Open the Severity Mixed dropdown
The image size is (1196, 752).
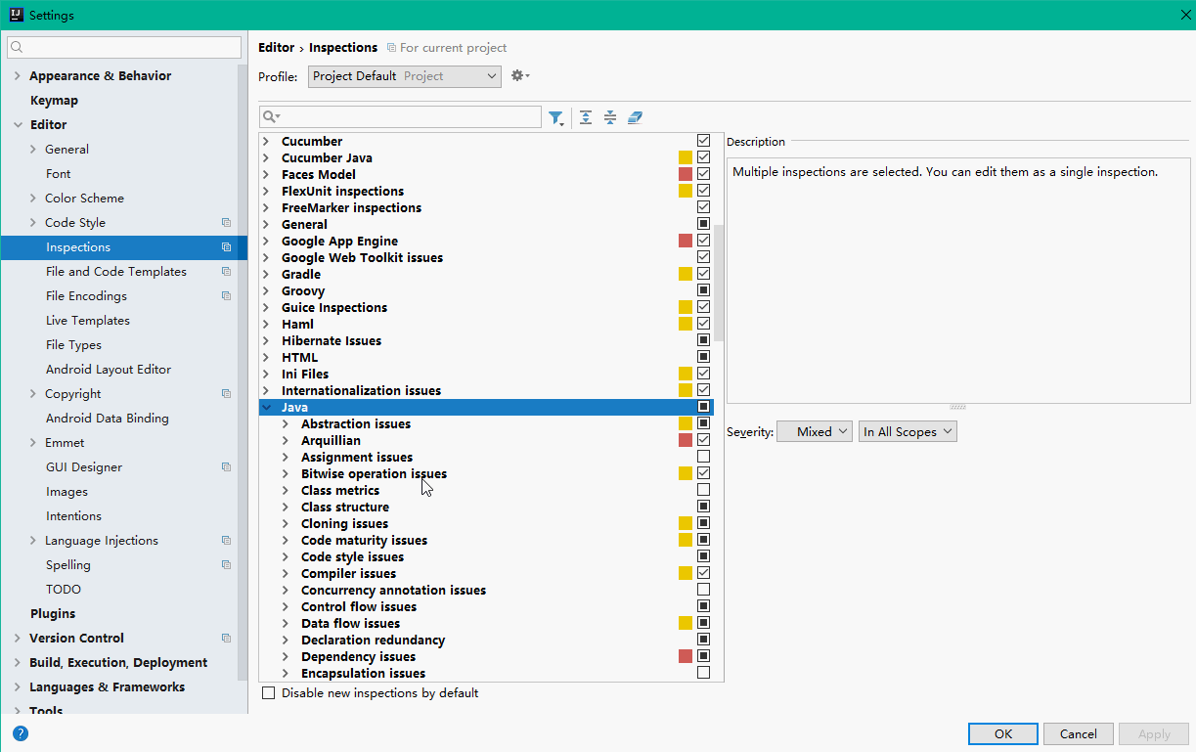815,431
